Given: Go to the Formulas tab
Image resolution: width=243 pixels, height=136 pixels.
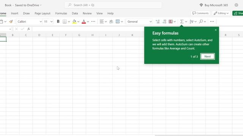Looking at the screenshot, I should point(61,14).
